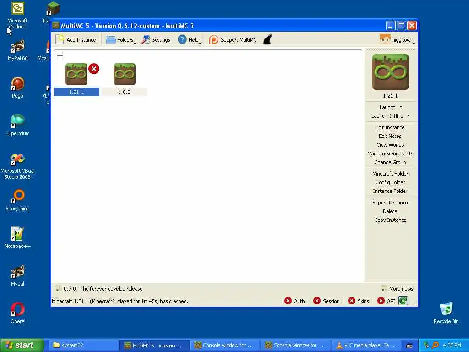
Task: Open the Folders dropdown in the toolbar
Action: (121, 40)
